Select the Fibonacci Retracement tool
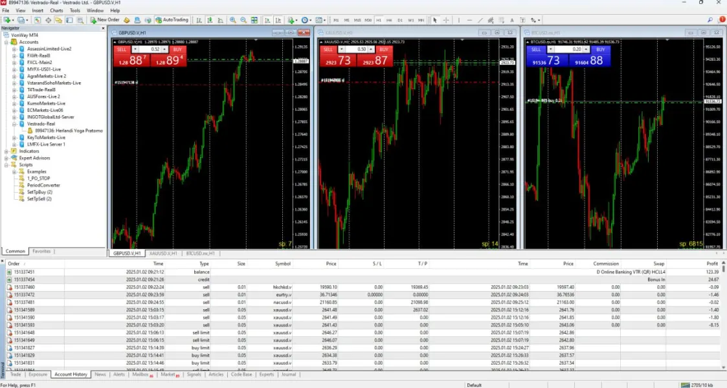The image size is (727, 388). click(501, 20)
